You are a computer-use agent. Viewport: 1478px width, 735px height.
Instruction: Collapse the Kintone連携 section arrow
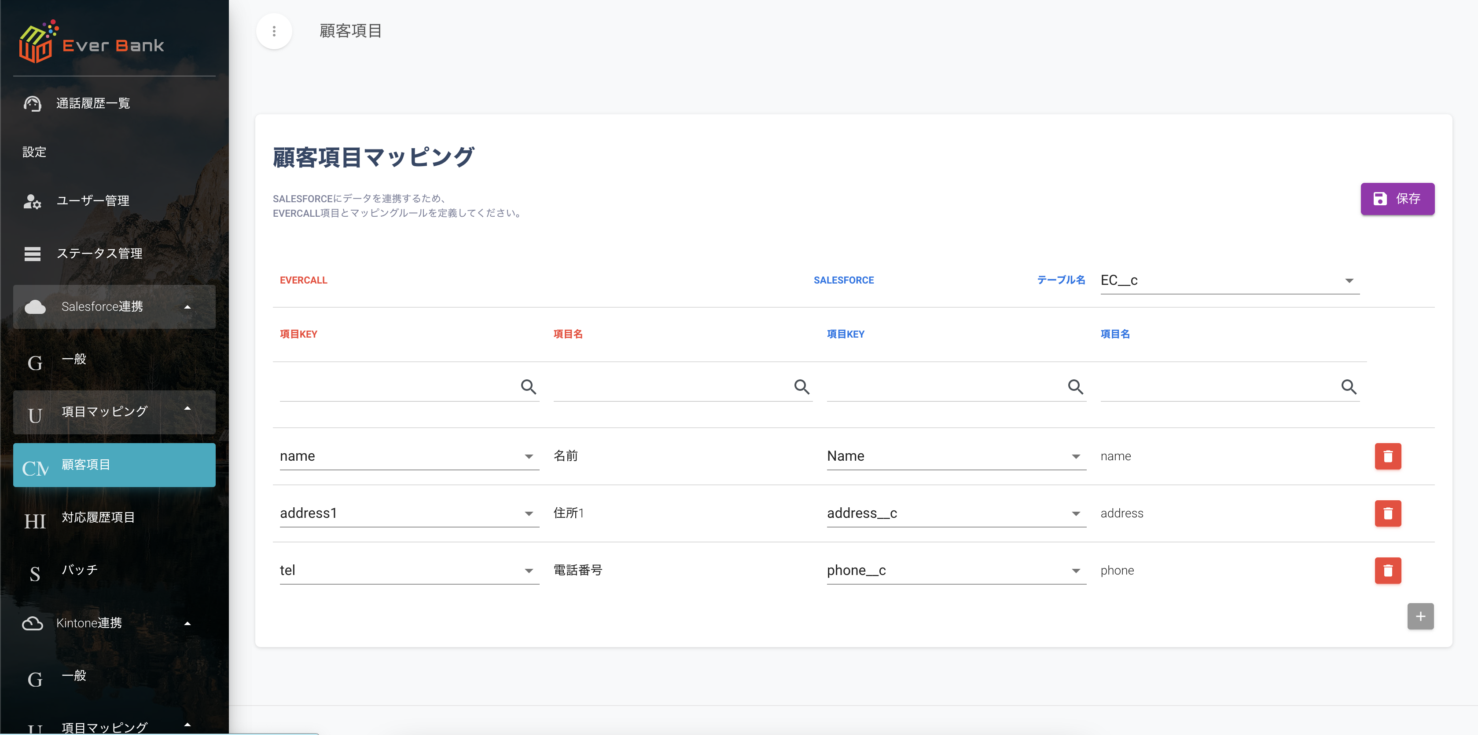pyautogui.click(x=187, y=623)
